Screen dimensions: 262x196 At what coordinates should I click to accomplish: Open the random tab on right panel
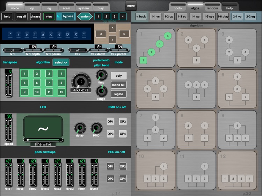[212, 8]
